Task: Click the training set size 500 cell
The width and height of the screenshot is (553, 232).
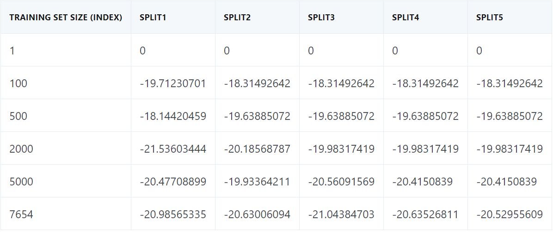Action: tap(18, 116)
